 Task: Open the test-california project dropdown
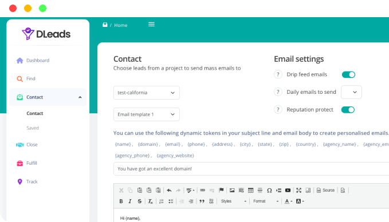(x=146, y=93)
